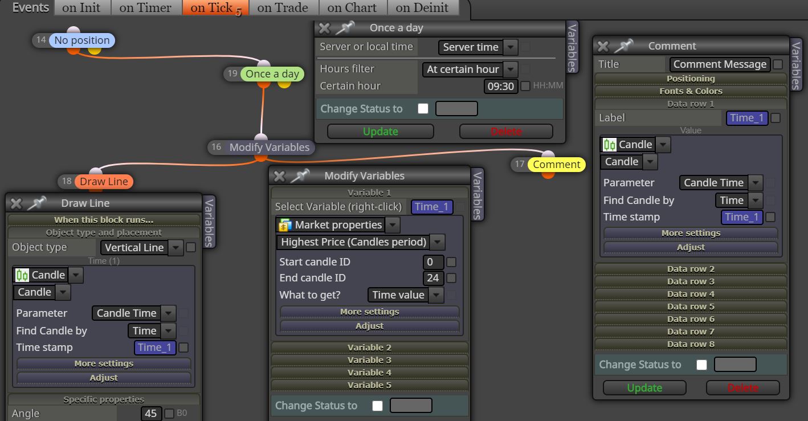
Task: Toggle Change Status checkbox in Comment panel
Action: coord(701,365)
